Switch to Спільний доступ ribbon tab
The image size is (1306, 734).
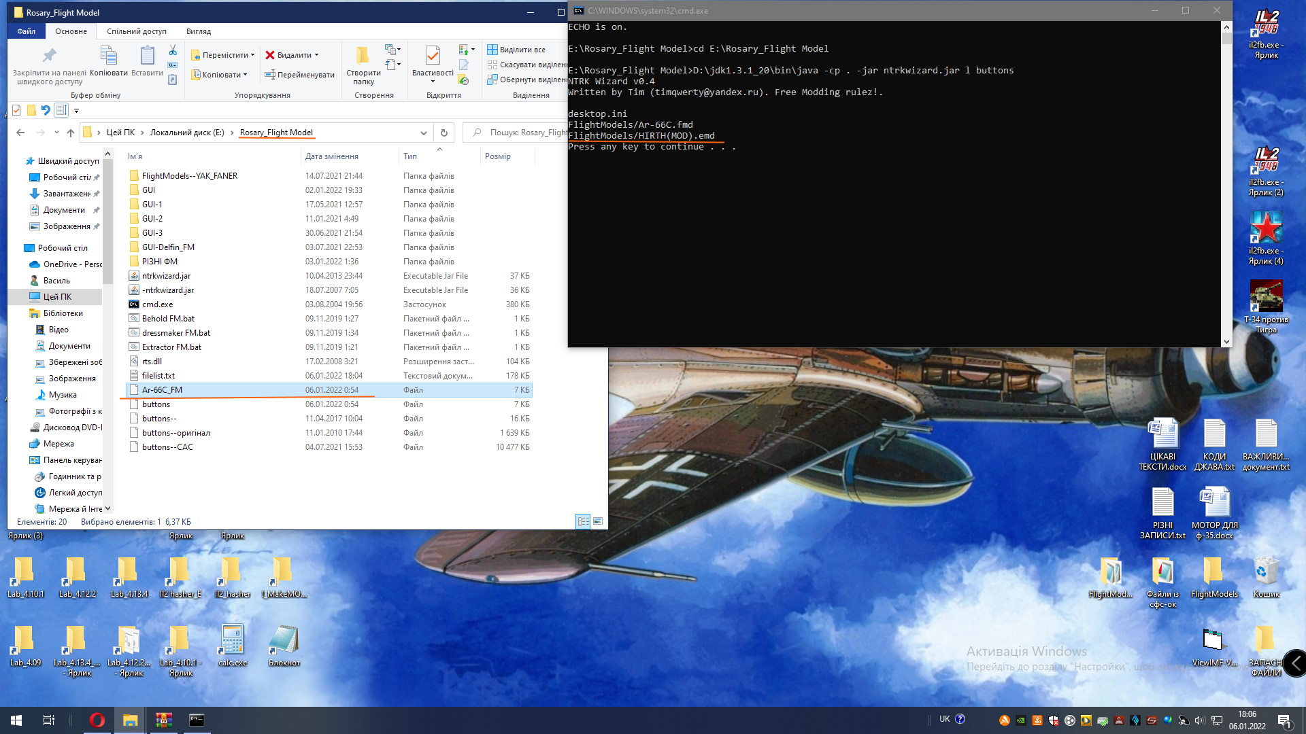click(x=137, y=31)
